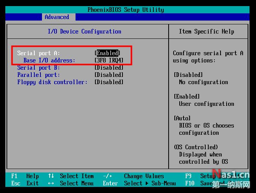
Task: Click the 'Serial port B:' label
Action: (39, 68)
